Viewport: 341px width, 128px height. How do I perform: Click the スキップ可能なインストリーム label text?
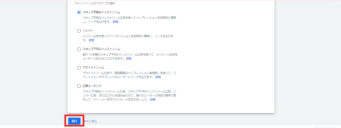point(101,12)
